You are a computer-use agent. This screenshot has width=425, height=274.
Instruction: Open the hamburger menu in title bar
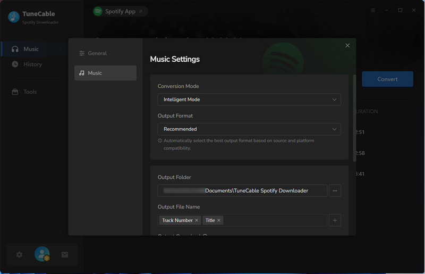(x=373, y=10)
